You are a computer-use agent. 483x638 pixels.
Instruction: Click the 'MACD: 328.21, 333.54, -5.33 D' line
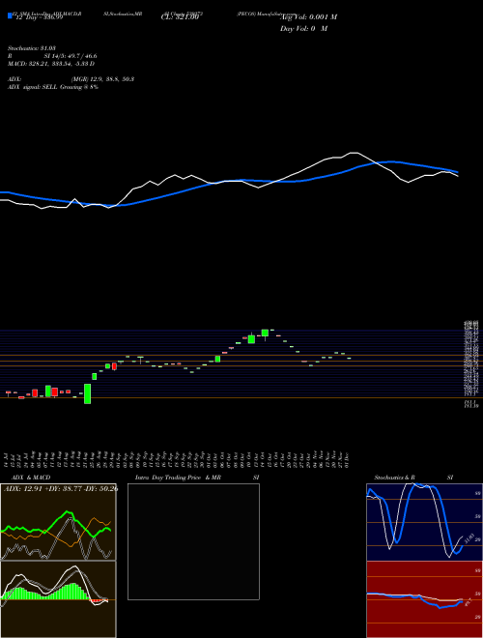[x=51, y=64]
